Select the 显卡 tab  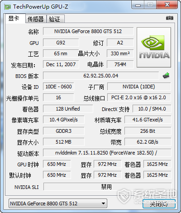point(15,19)
